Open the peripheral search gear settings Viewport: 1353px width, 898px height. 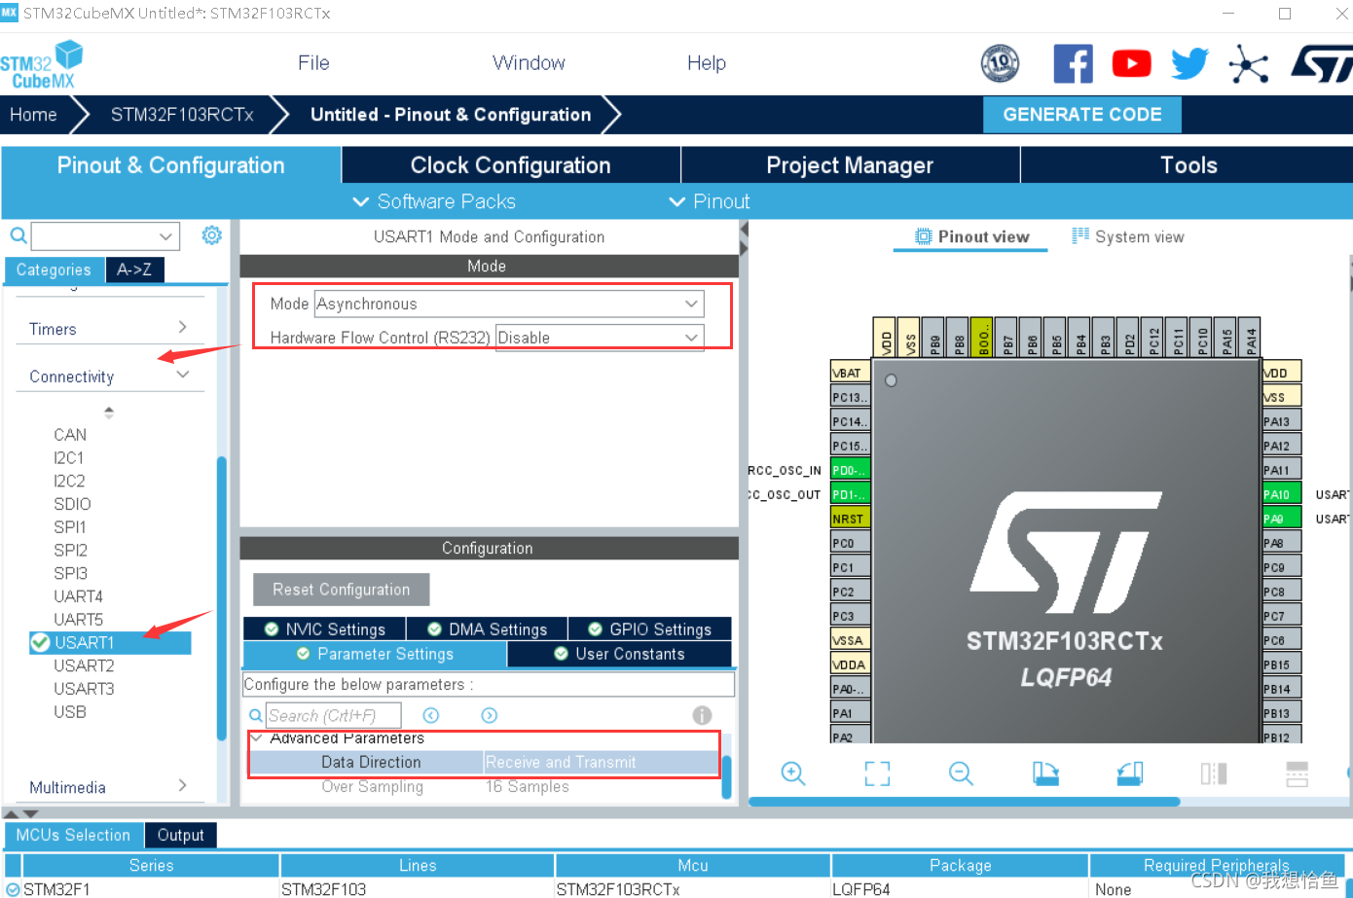[211, 235]
